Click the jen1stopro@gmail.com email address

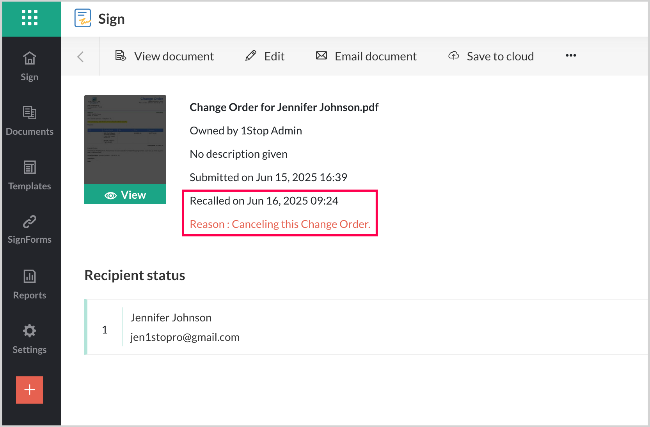coord(185,337)
